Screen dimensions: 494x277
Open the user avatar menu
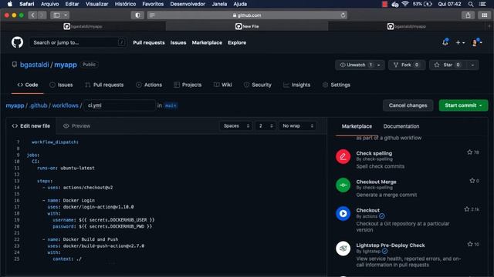pyautogui.click(x=477, y=42)
